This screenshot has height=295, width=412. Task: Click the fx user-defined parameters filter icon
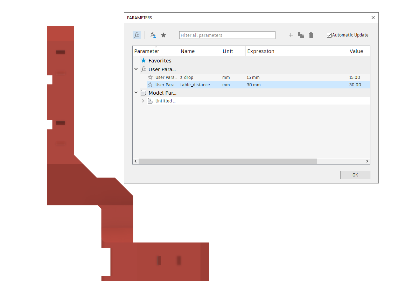pyautogui.click(x=153, y=35)
